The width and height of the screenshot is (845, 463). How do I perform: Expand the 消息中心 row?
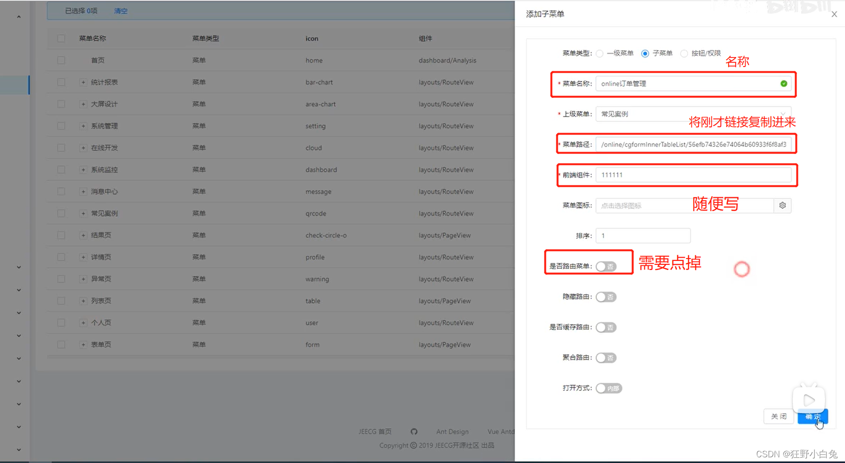click(x=83, y=192)
